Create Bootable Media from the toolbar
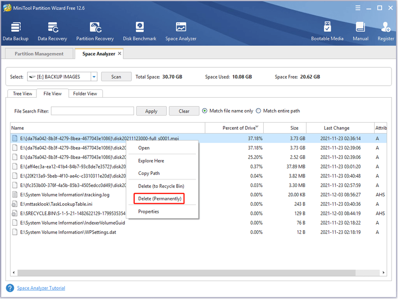 327,31
